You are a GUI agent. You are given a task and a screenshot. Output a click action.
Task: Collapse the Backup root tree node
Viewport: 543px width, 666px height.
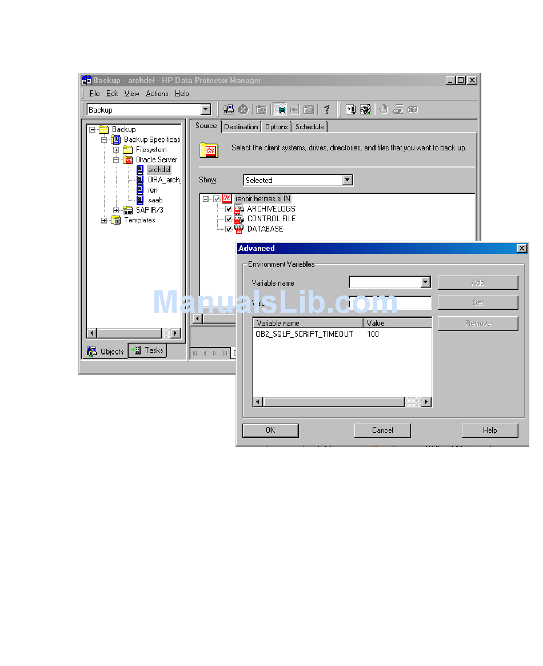pyautogui.click(x=91, y=130)
